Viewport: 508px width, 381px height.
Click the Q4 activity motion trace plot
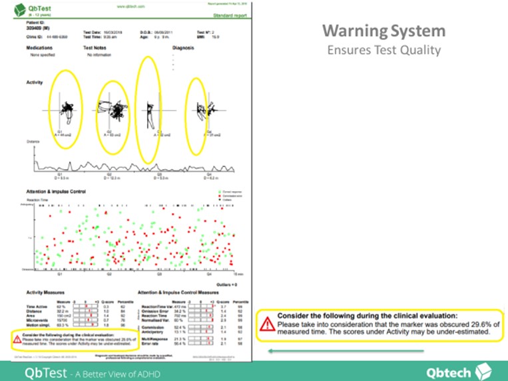tap(208, 112)
